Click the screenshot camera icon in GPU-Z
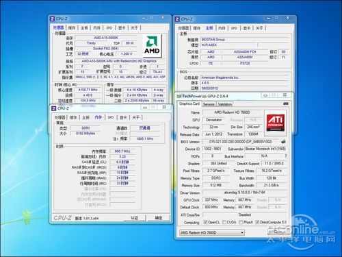The image size is (342, 257). (x=285, y=103)
